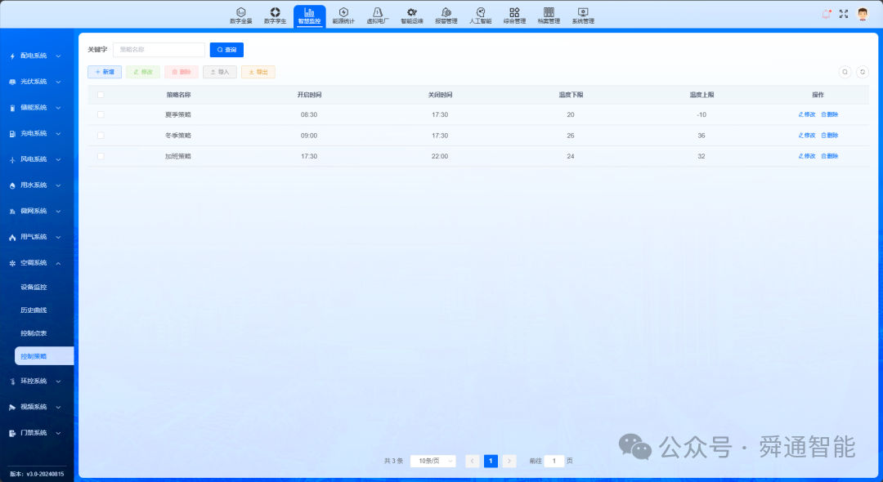Open the notification bell with red dot
This screenshot has width=883, height=482.
click(826, 14)
